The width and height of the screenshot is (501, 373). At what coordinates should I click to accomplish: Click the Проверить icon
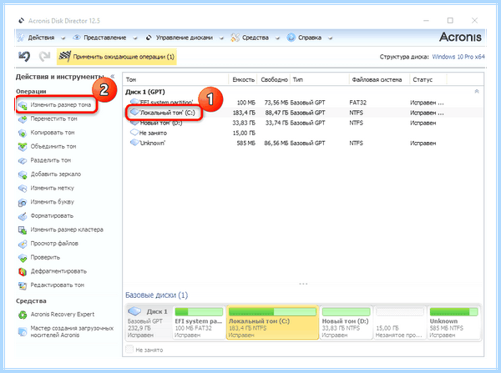coord(23,258)
